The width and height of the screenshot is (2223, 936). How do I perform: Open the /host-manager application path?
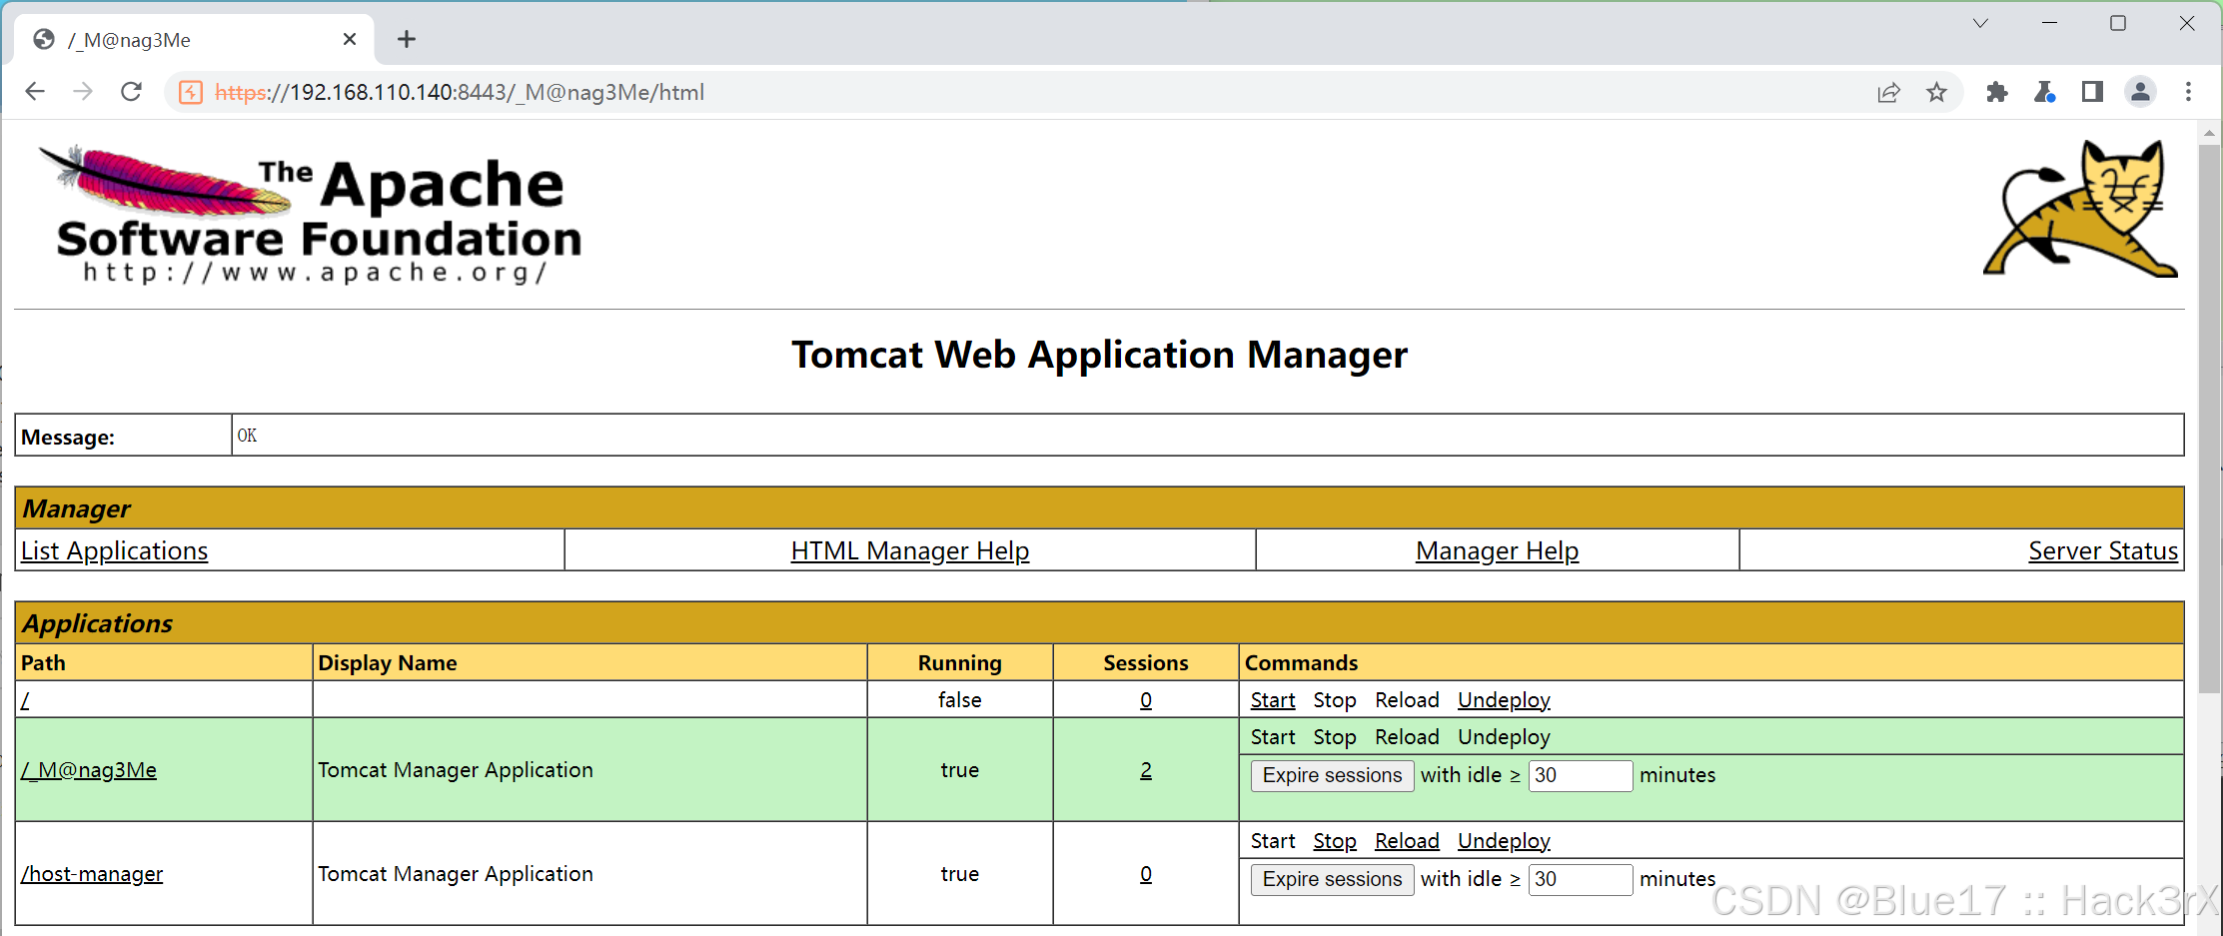(92, 874)
